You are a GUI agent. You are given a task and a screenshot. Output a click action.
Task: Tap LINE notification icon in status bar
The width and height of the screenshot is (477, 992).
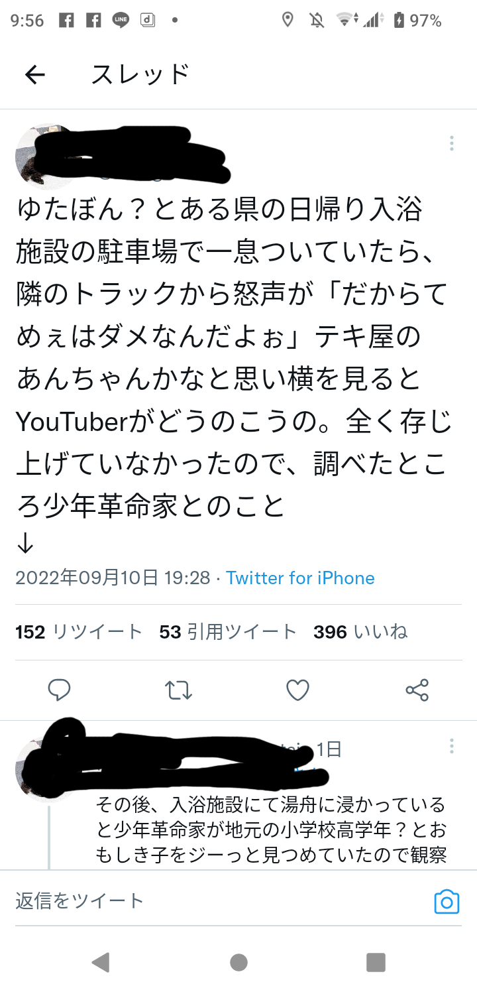point(121,21)
